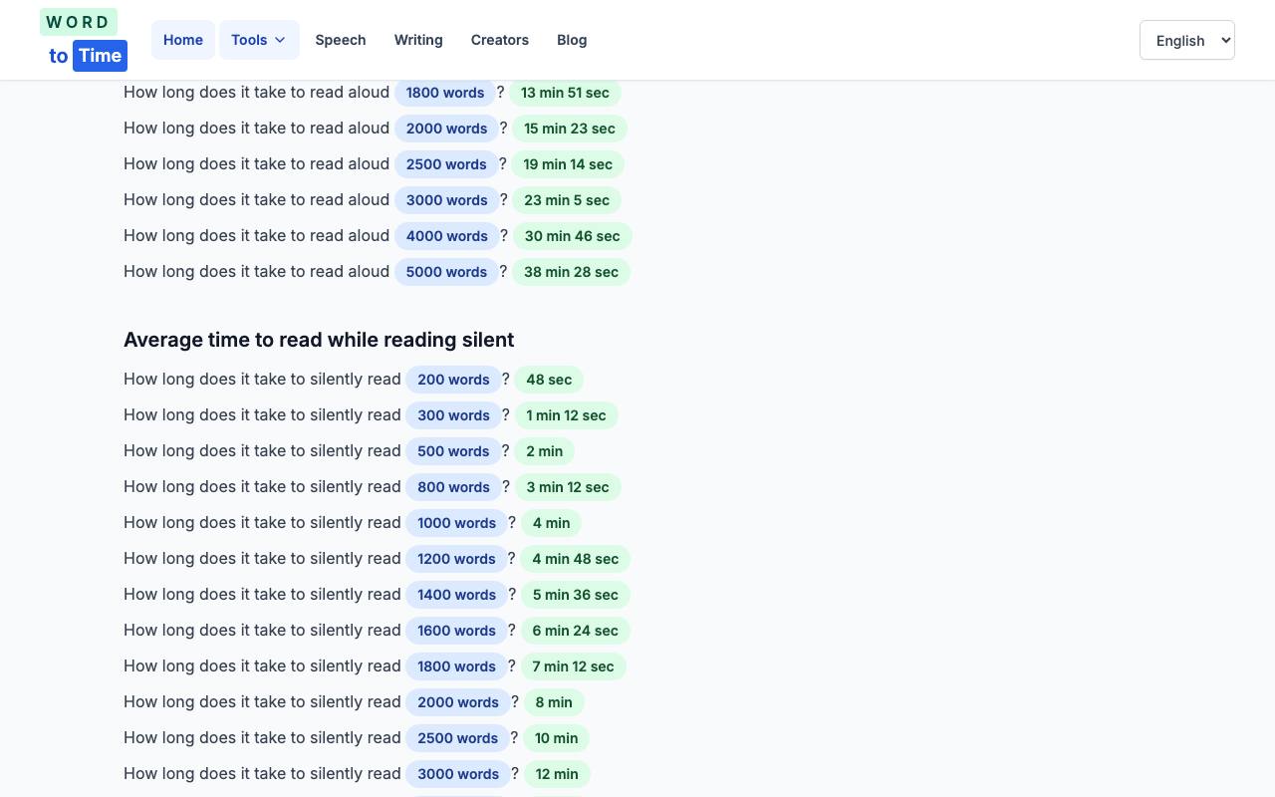Image resolution: width=1275 pixels, height=797 pixels.
Task: Select the 2500 words read aloud badge
Action: [x=446, y=164]
